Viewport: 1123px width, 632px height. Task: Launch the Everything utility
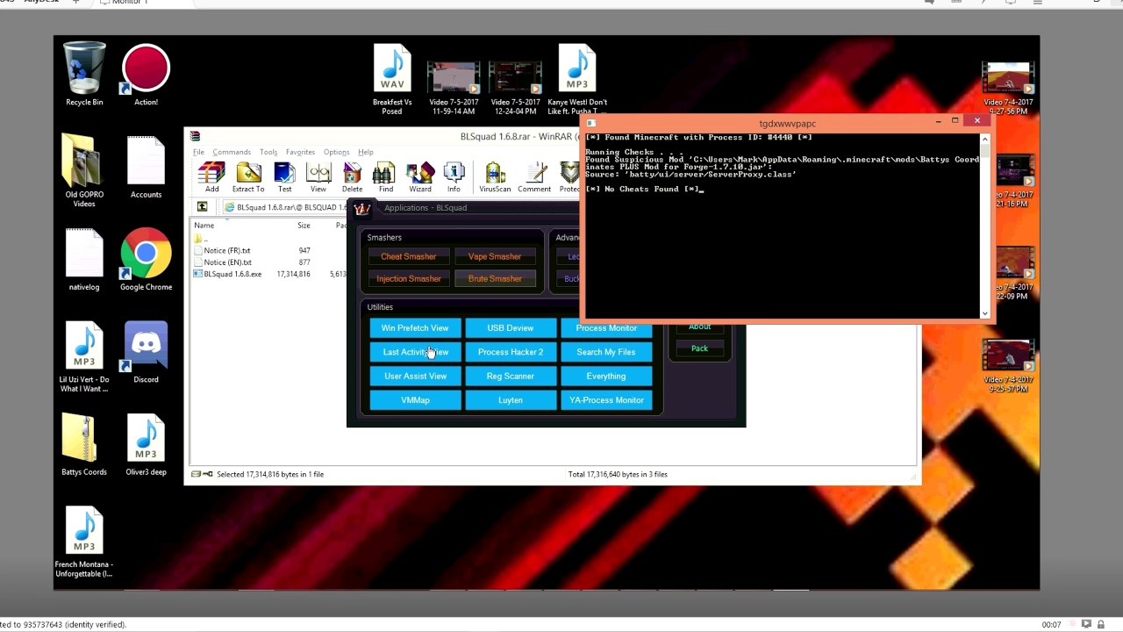coord(606,376)
